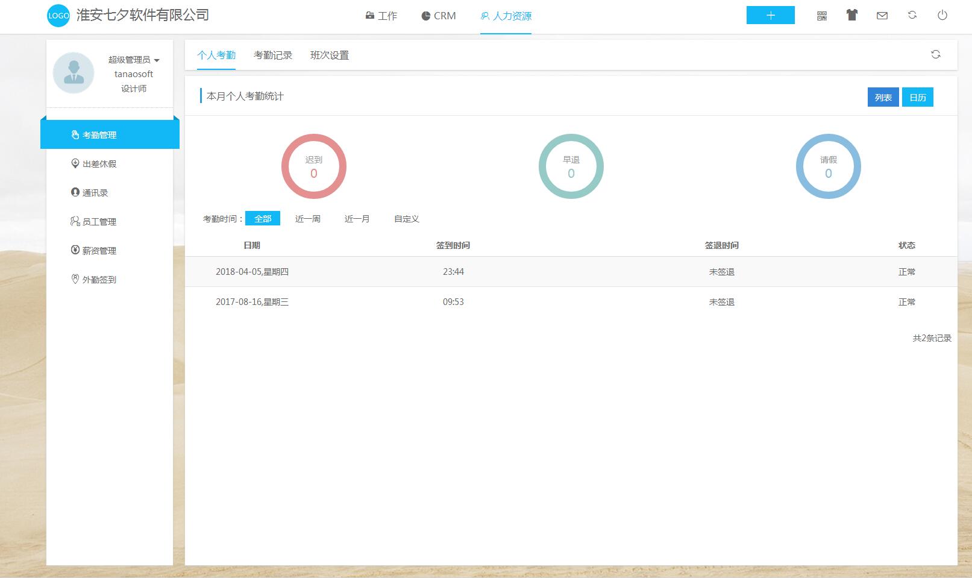Viewport: 972px width, 578px height.
Task: Click the power logout icon
Action: (x=942, y=16)
